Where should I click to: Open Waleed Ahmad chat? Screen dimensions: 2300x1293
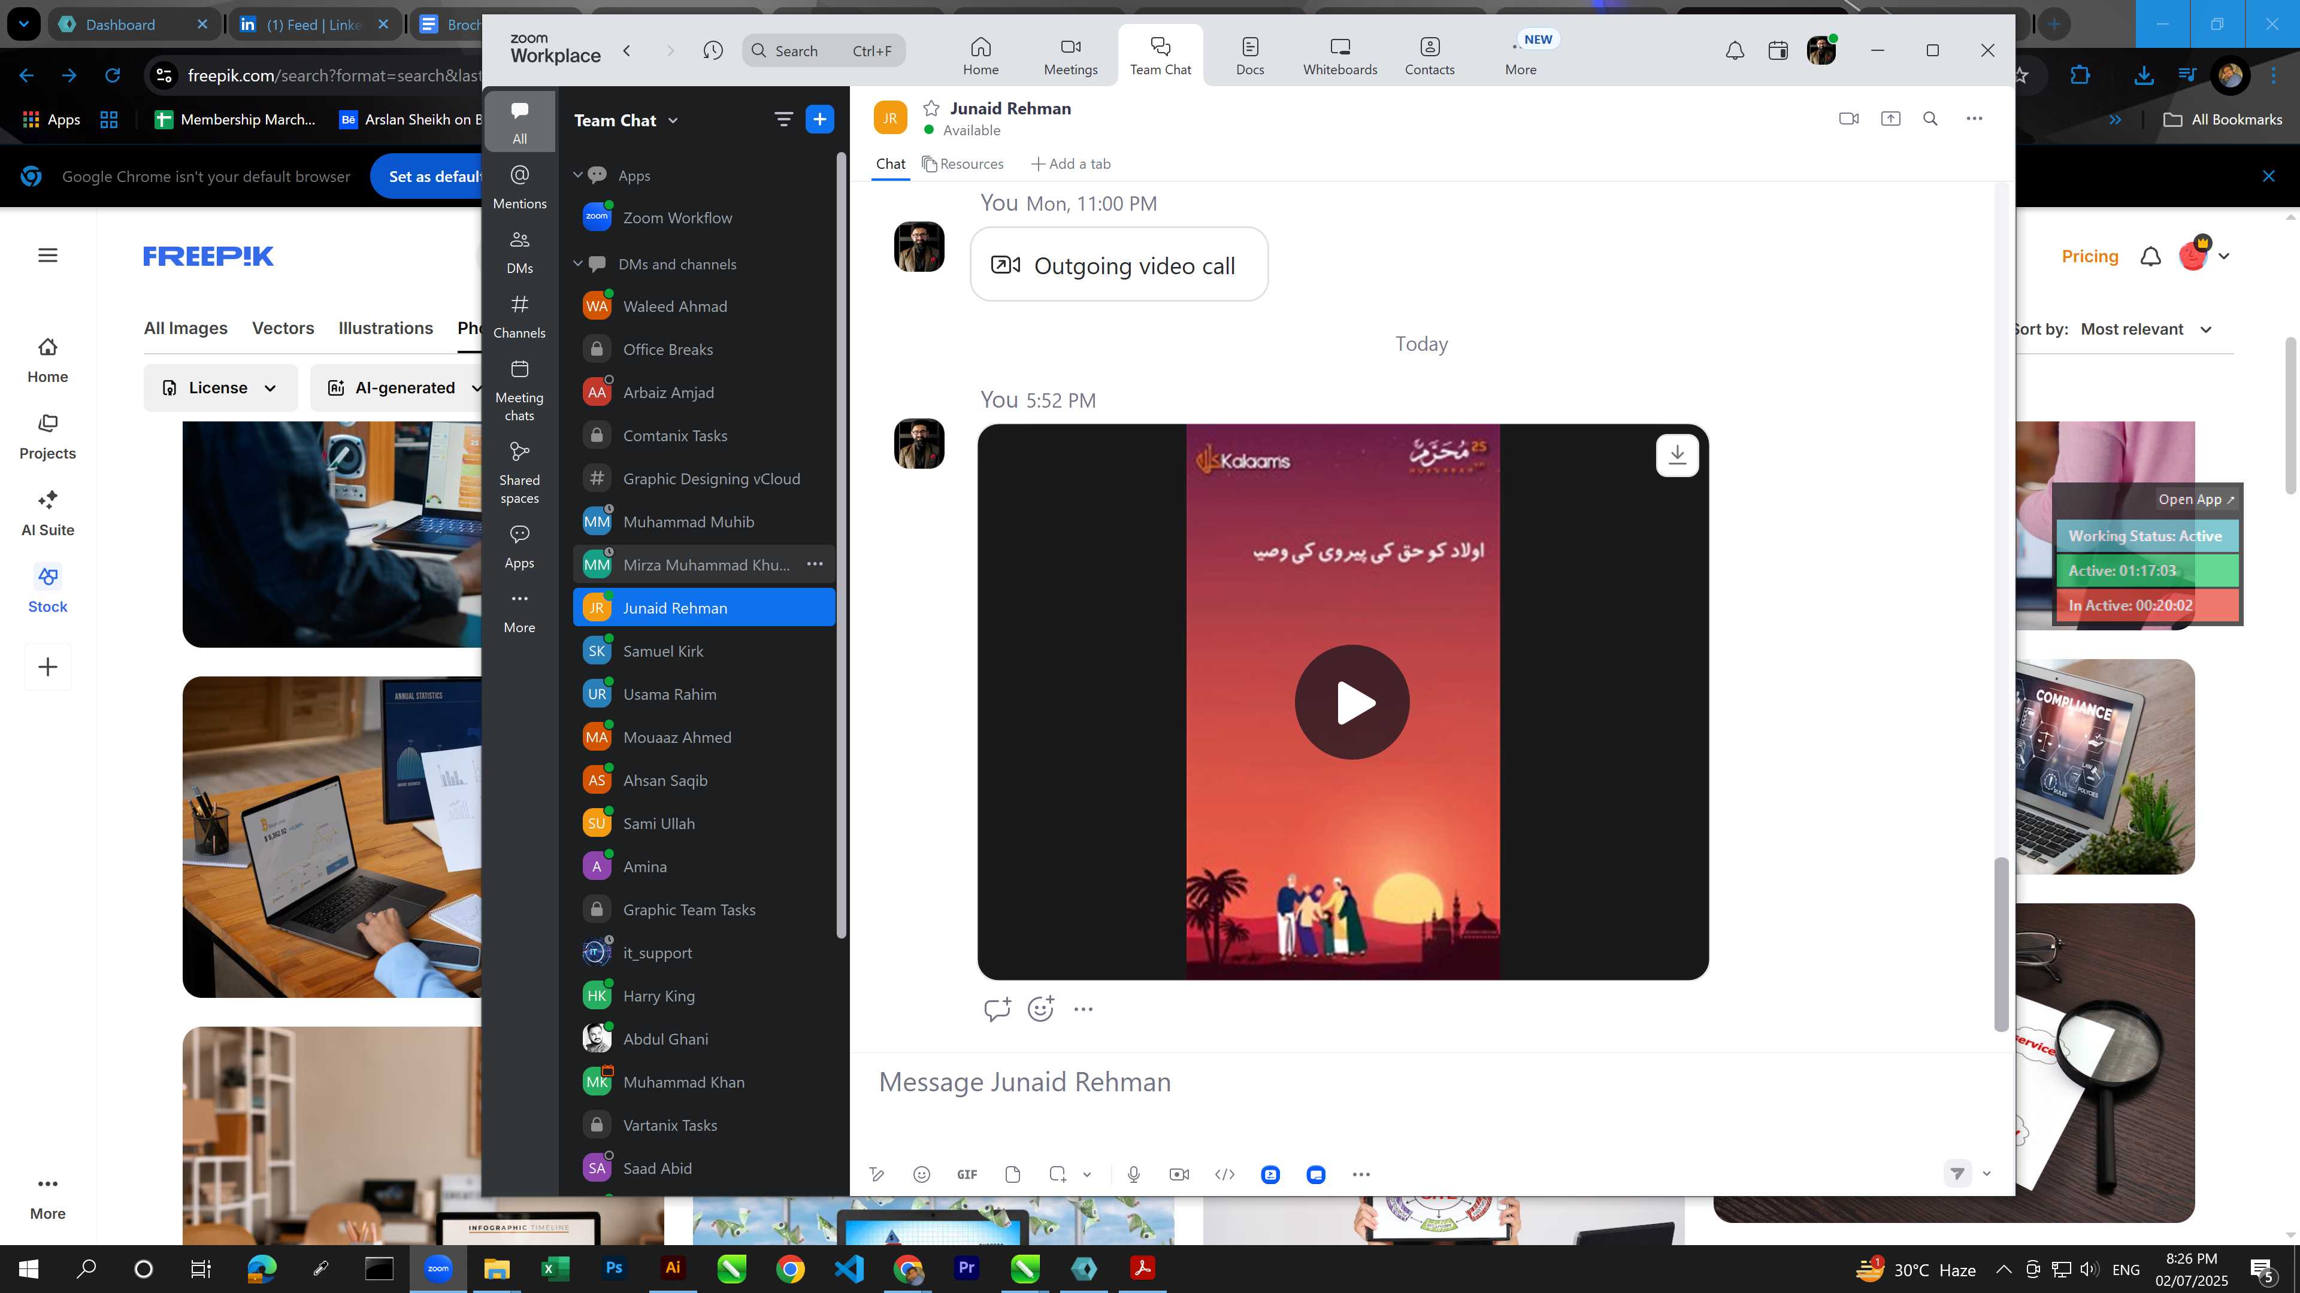pyautogui.click(x=704, y=306)
